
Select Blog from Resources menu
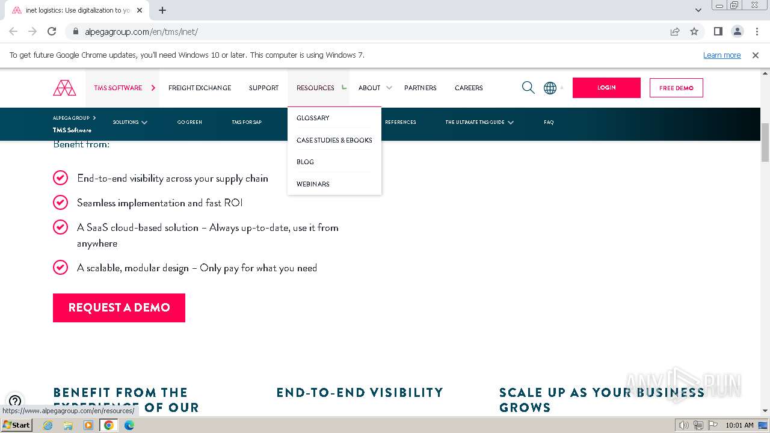[x=305, y=162]
